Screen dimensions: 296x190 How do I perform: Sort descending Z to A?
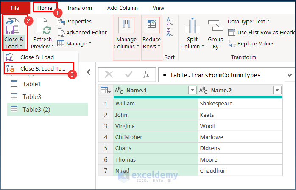[170, 32]
